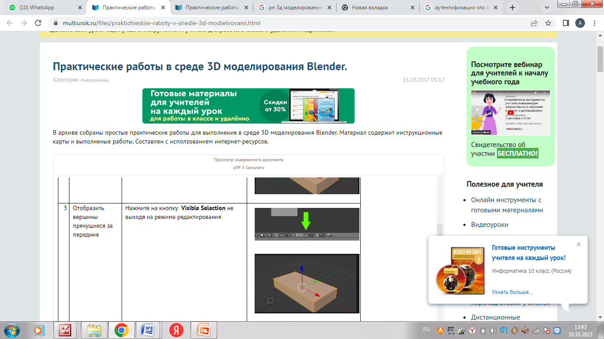Open the Видеоуроки link
604x339 pixels.
point(489,225)
